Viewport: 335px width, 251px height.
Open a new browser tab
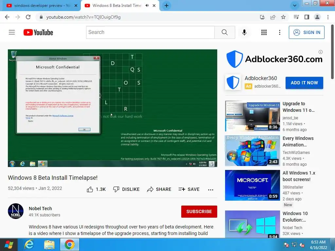(167, 6)
